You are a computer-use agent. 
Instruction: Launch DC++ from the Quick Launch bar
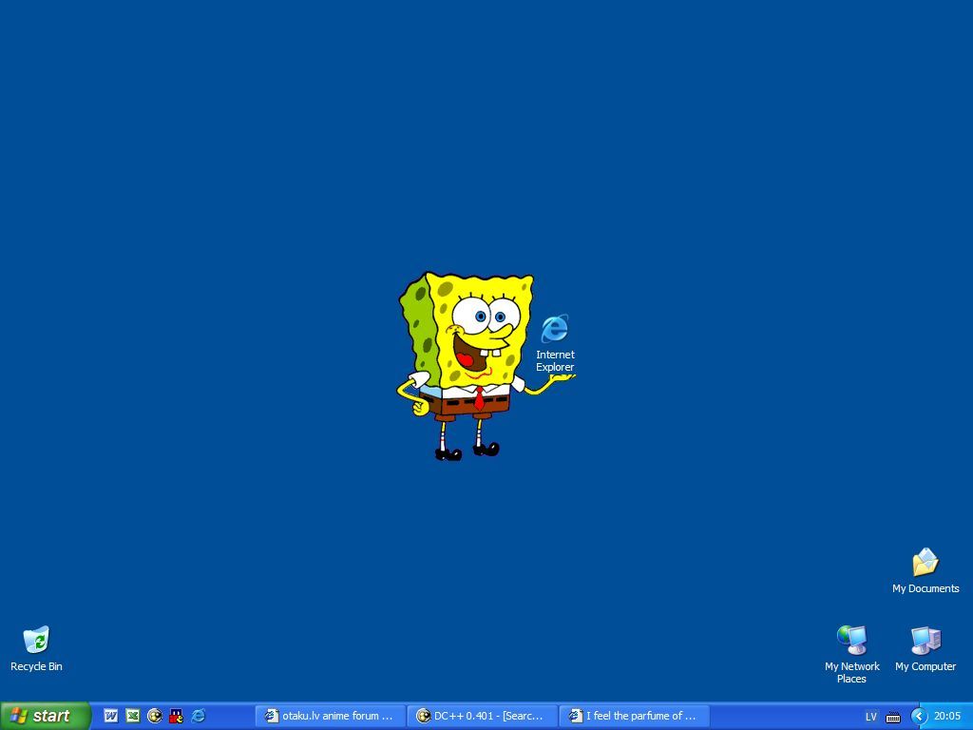[x=155, y=716]
